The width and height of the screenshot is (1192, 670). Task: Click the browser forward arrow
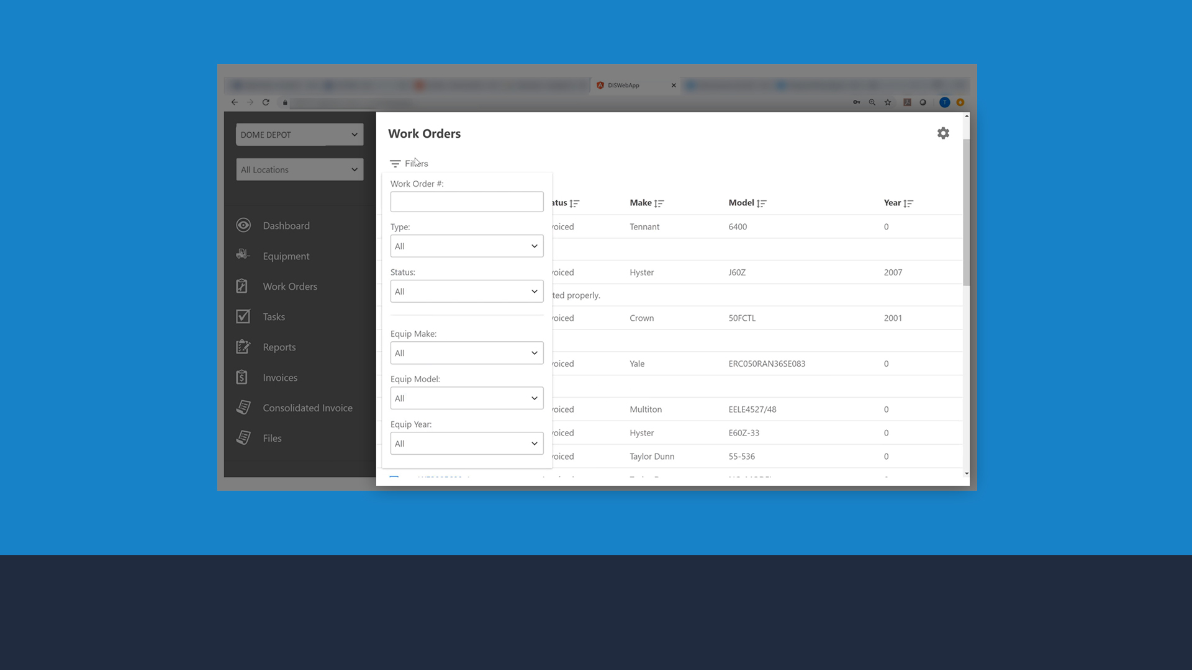(250, 102)
